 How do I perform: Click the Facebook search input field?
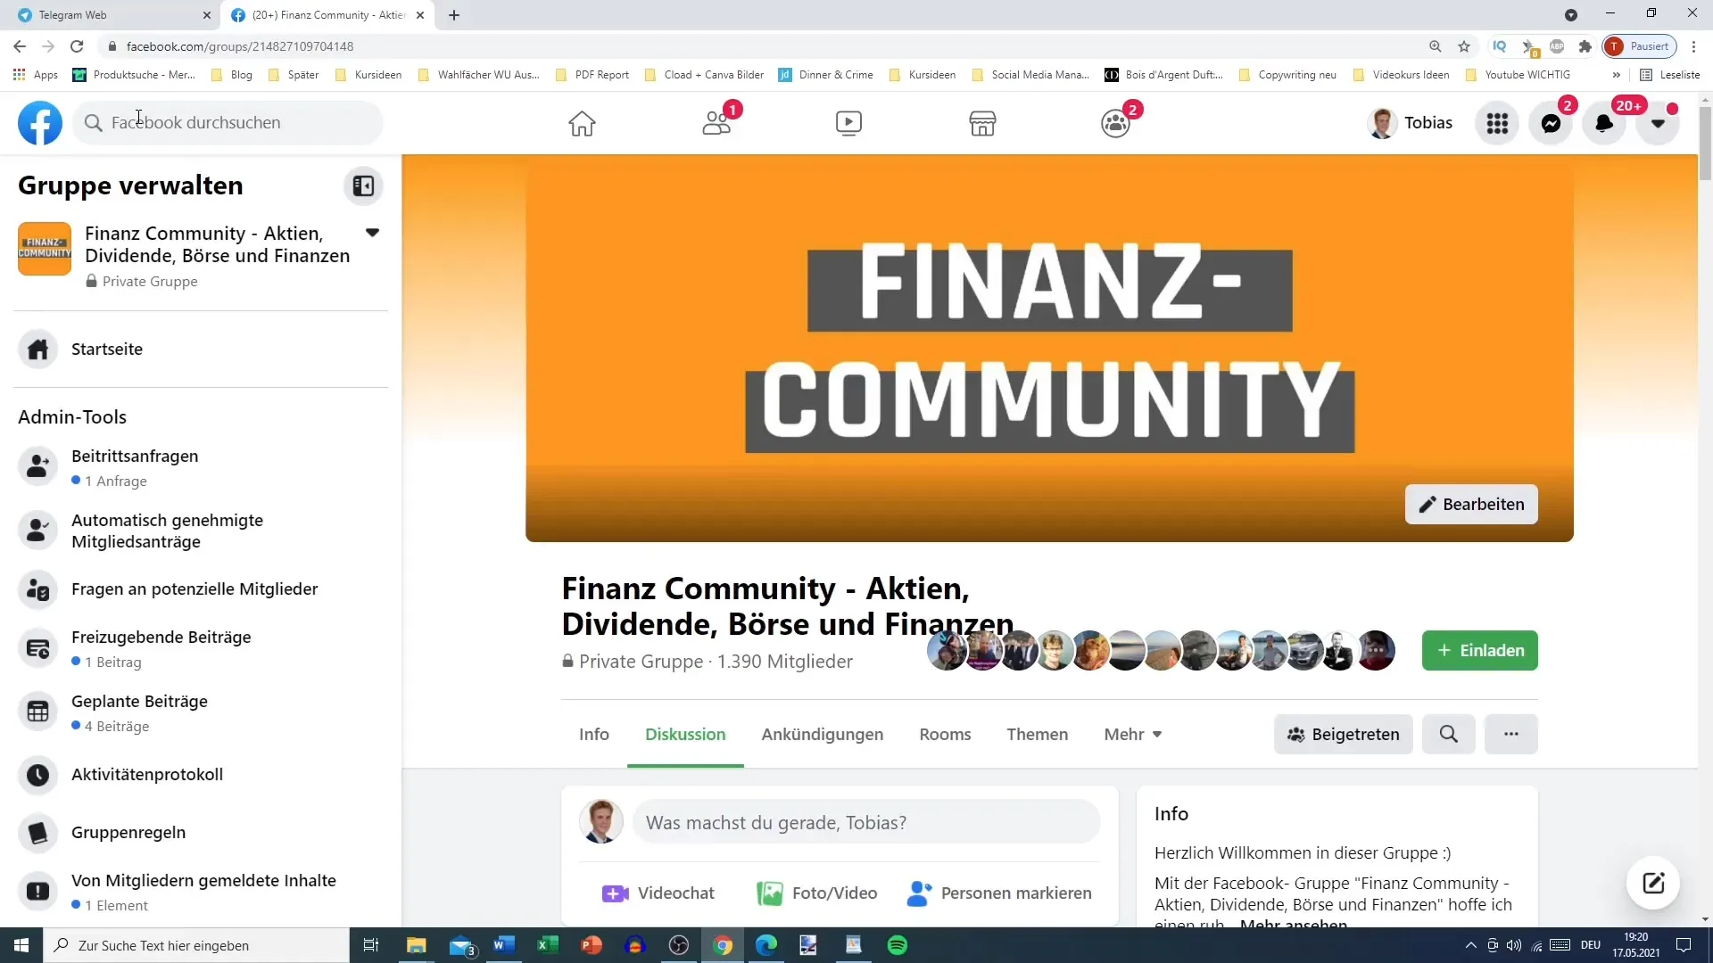coord(226,122)
